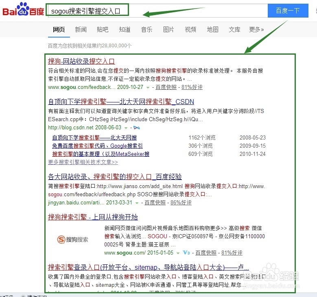Open the 图片 tab
The height and width of the screenshot is (297, 317).
[x=168, y=30]
